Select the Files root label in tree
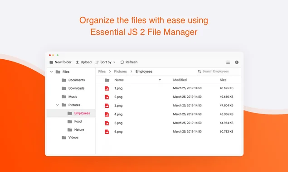This screenshot has width=288, height=172. point(66,72)
